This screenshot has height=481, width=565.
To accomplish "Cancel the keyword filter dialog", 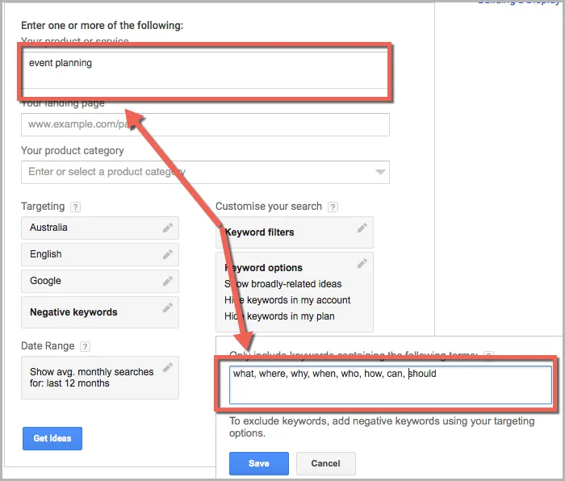I will pos(326,464).
